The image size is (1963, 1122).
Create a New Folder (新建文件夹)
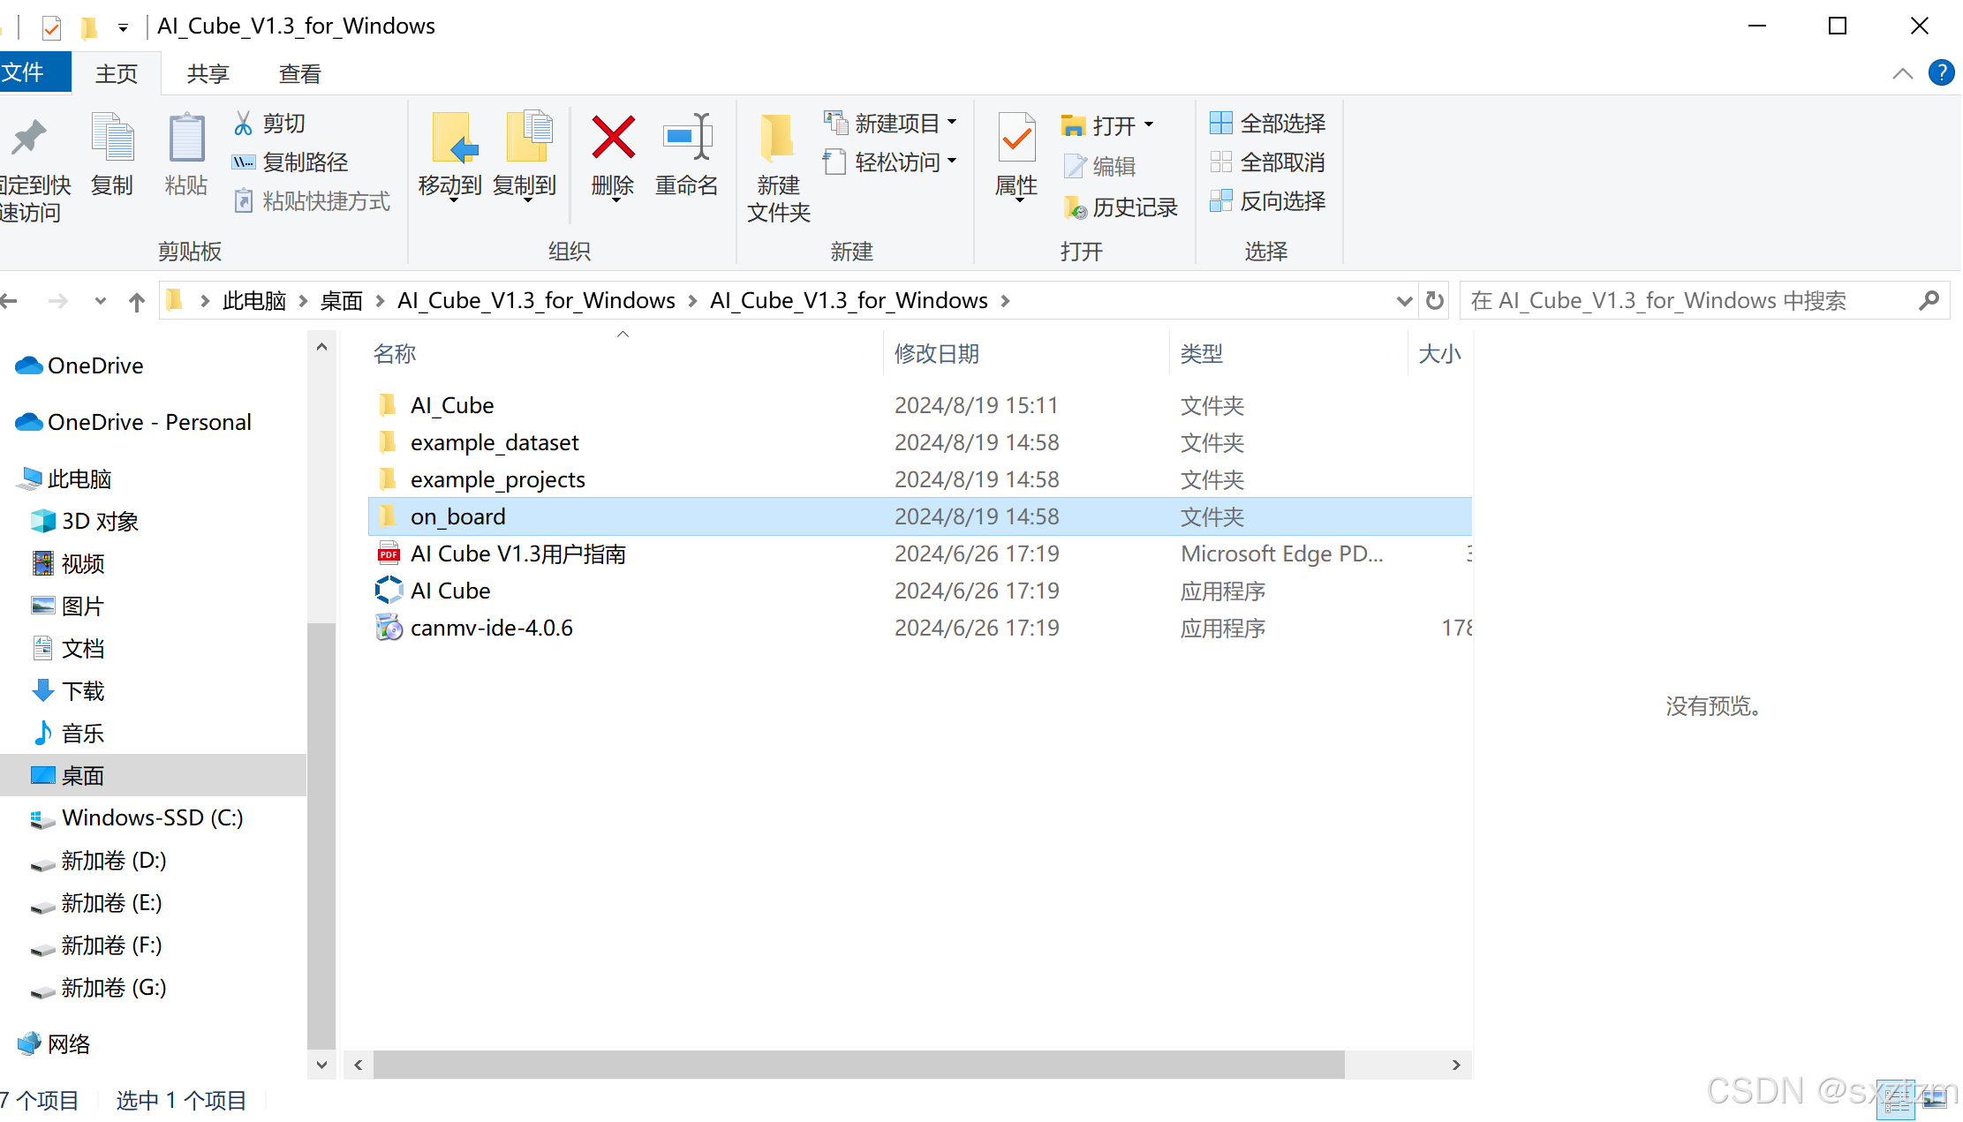tap(778, 168)
